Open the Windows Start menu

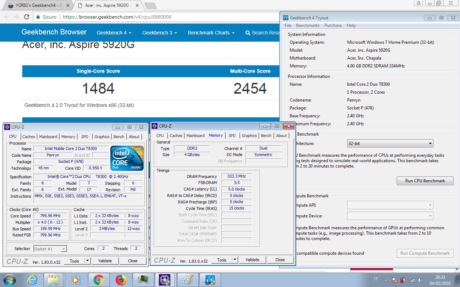tap(9, 279)
